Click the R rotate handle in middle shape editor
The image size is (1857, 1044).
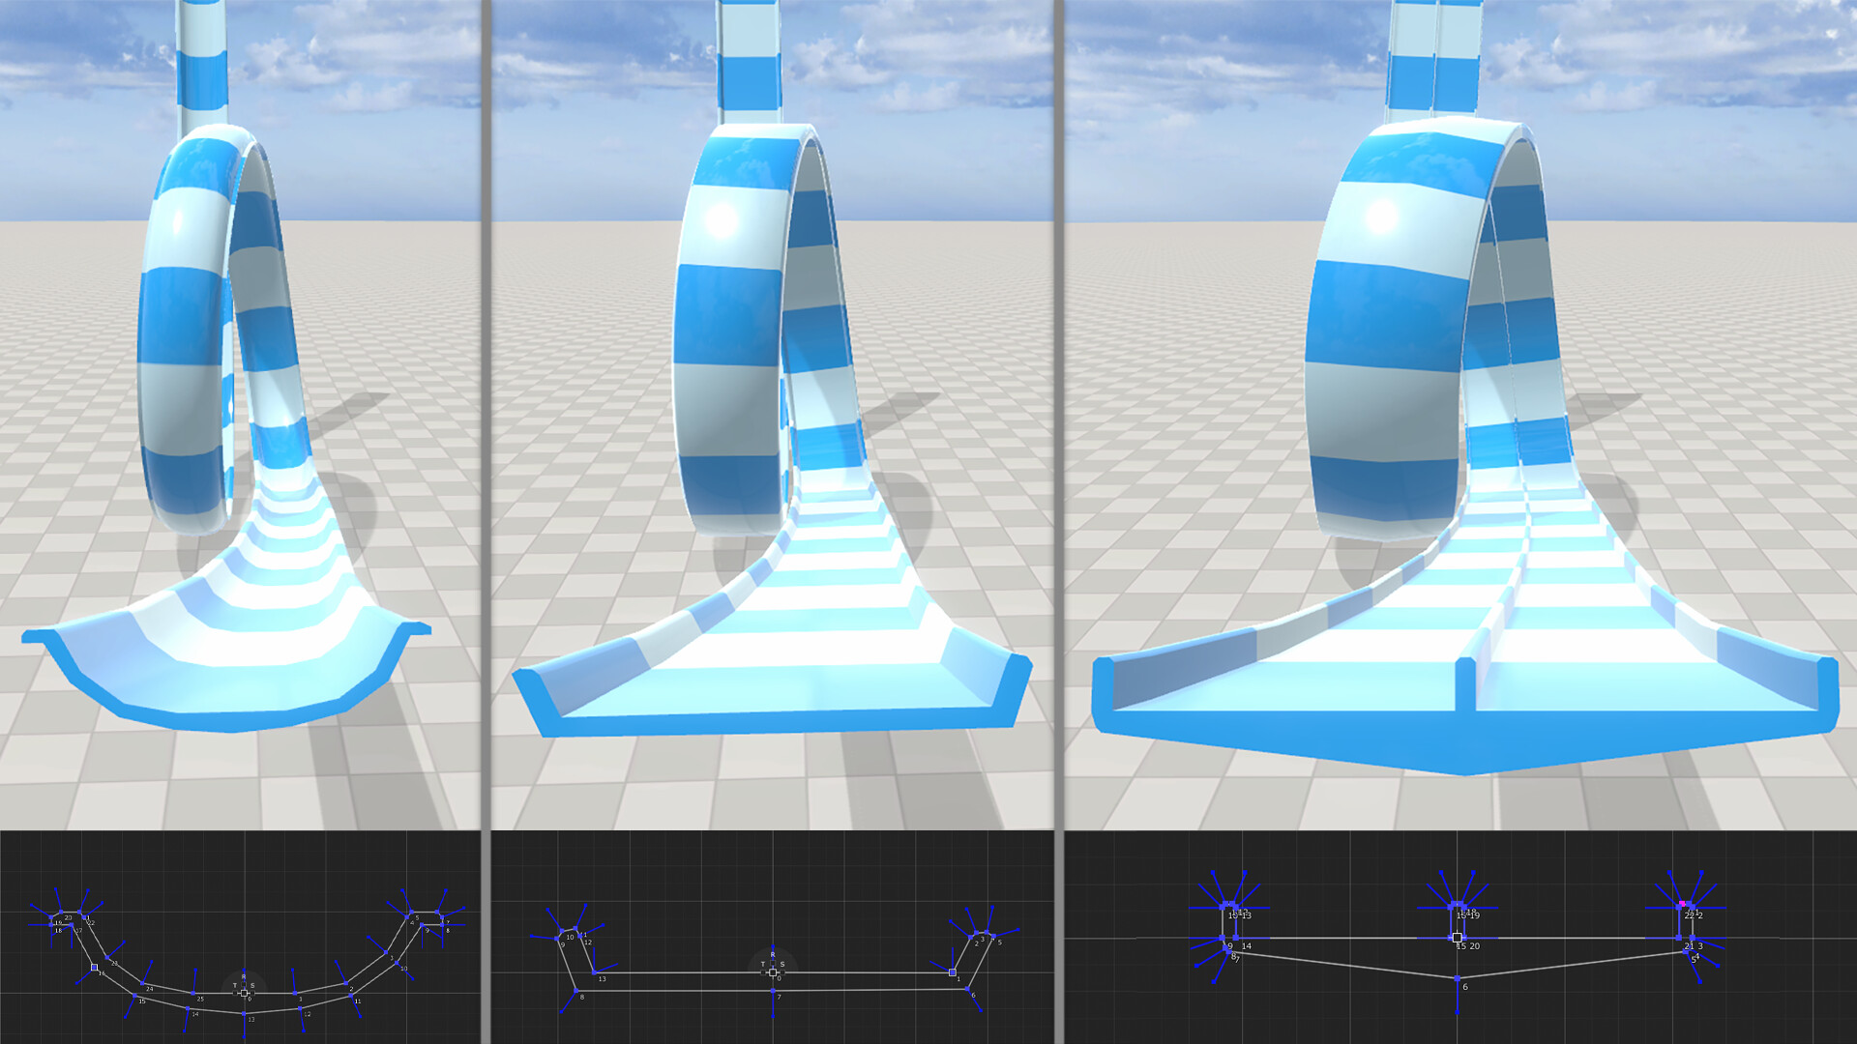773,963
